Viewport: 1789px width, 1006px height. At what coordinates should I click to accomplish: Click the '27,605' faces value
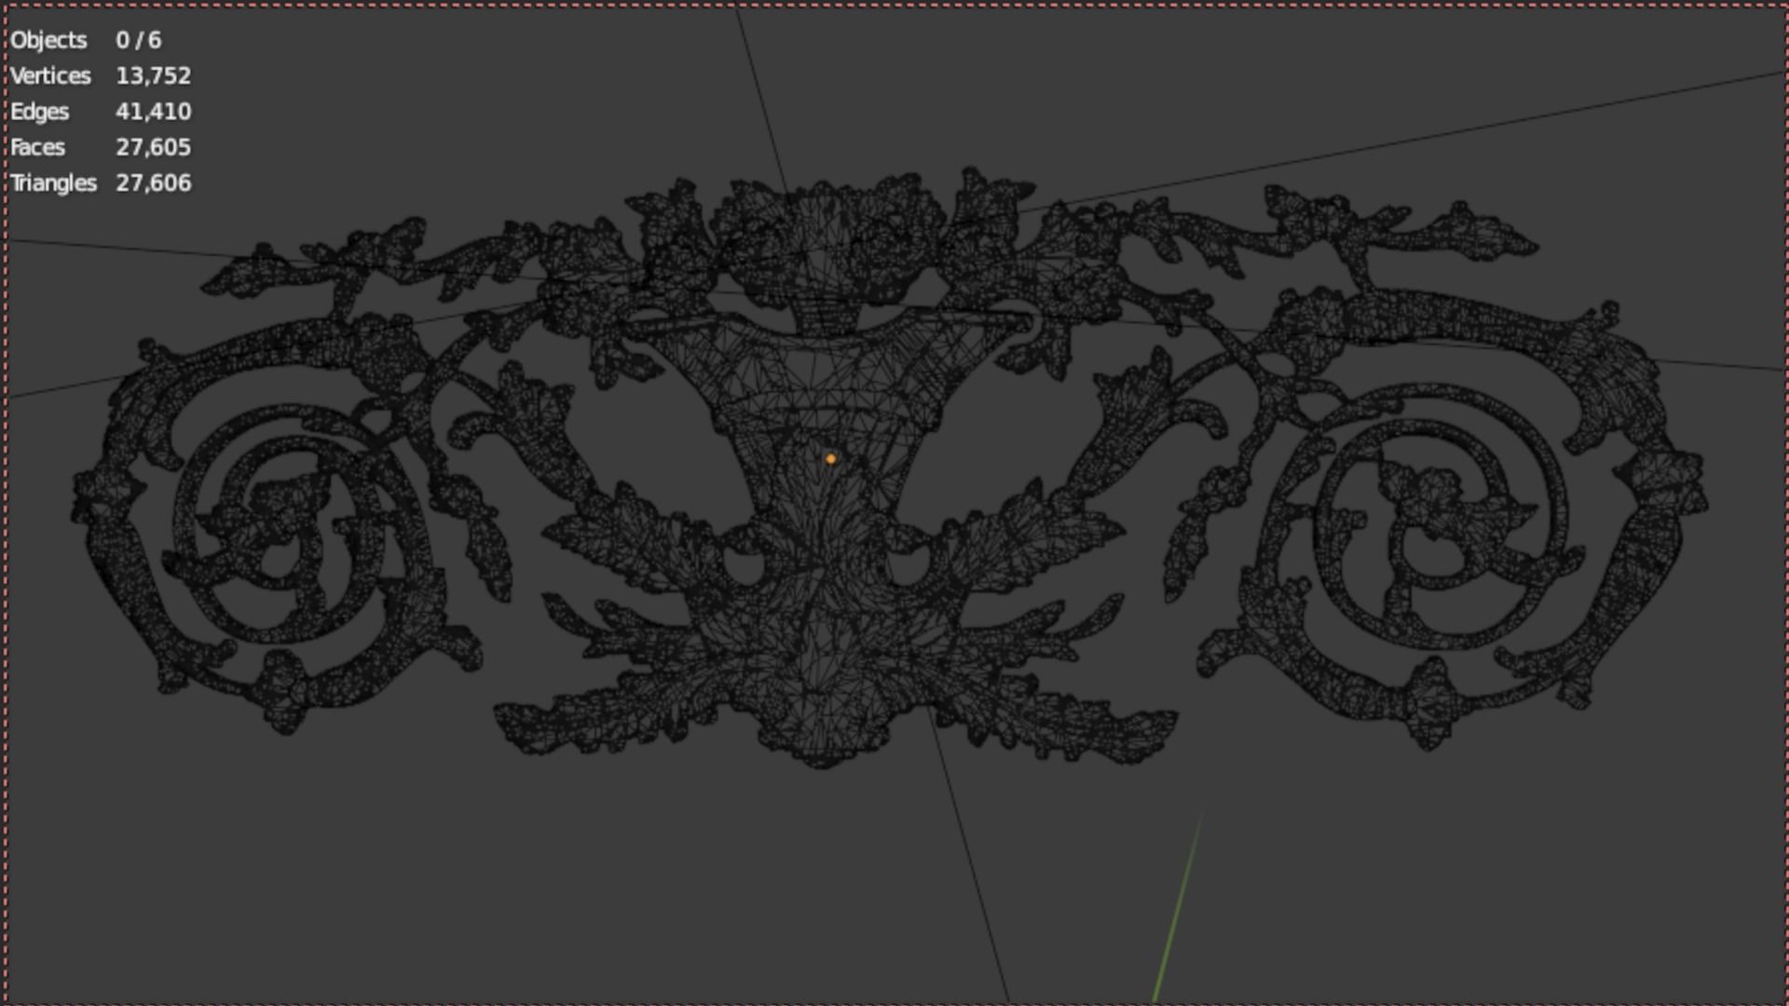coord(154,147)
